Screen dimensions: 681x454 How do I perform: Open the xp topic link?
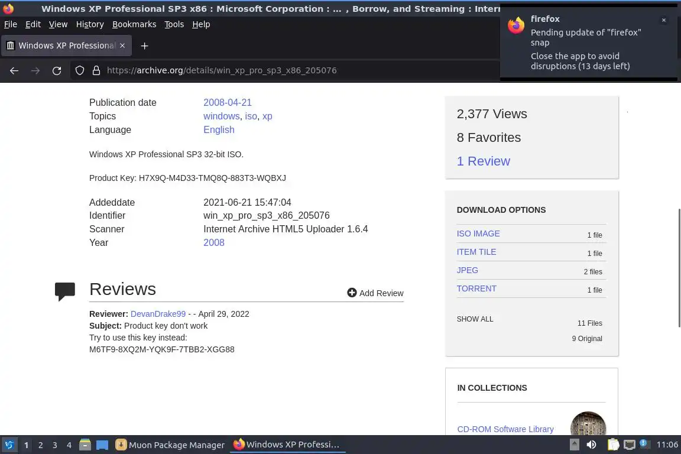click(x=267, y=116)
